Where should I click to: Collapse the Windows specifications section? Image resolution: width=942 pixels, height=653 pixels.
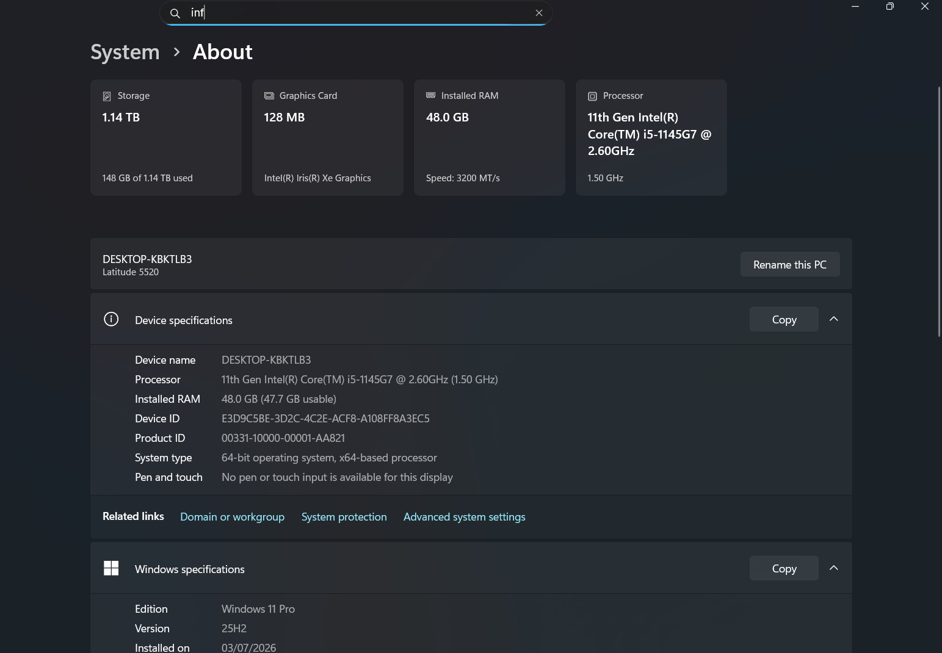click(834, 568)
